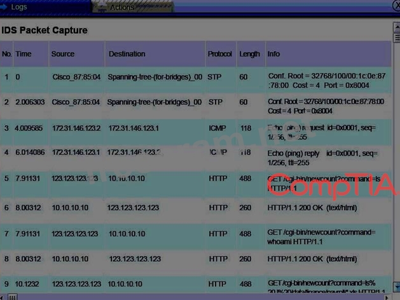Select source 172.31.146.123.2 in row 3
This screenshot has height=300, width=400.
click(76, 128)
